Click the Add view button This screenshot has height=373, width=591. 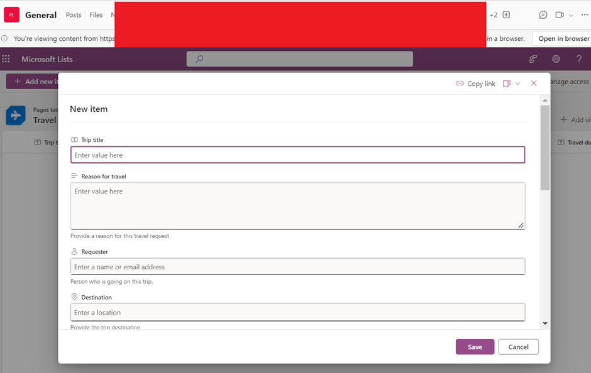(x=575, y=120)
